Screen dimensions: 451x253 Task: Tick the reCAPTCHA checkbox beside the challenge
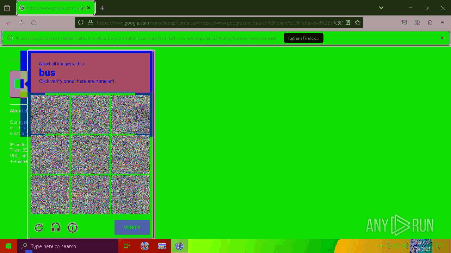pos(19,84)
